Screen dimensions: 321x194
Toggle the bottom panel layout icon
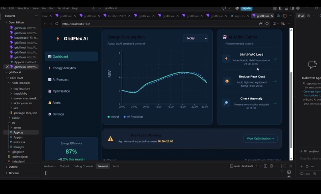point(286,8)
